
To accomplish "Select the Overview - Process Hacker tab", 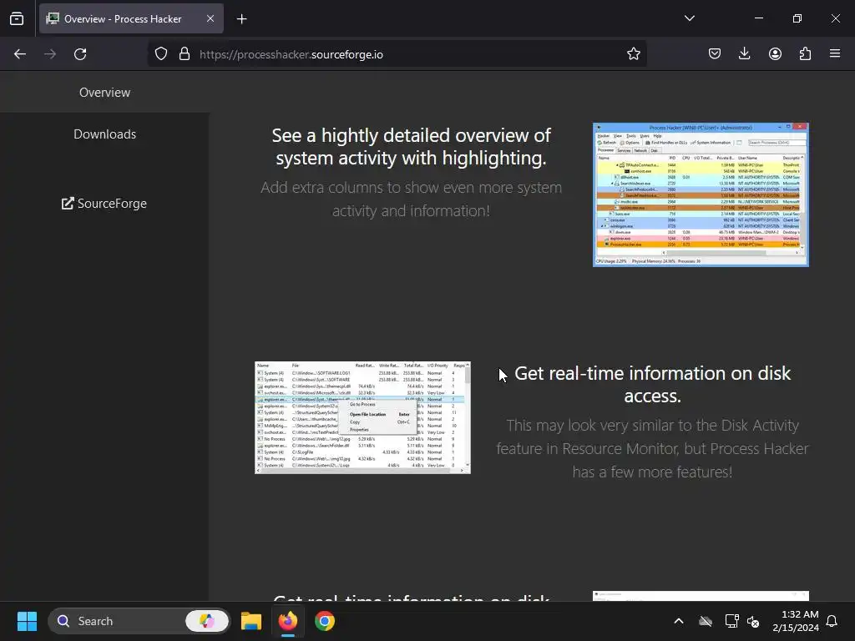I will pos(131,18).
